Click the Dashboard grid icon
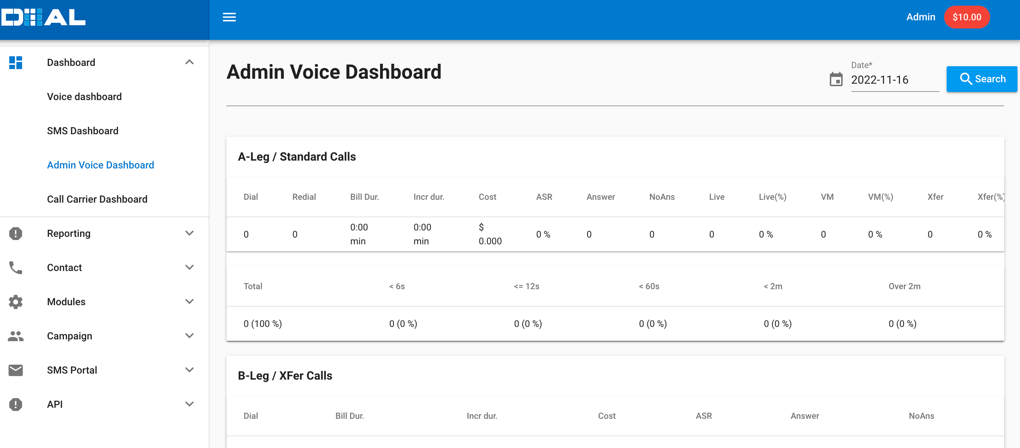 tap(15, 63)
